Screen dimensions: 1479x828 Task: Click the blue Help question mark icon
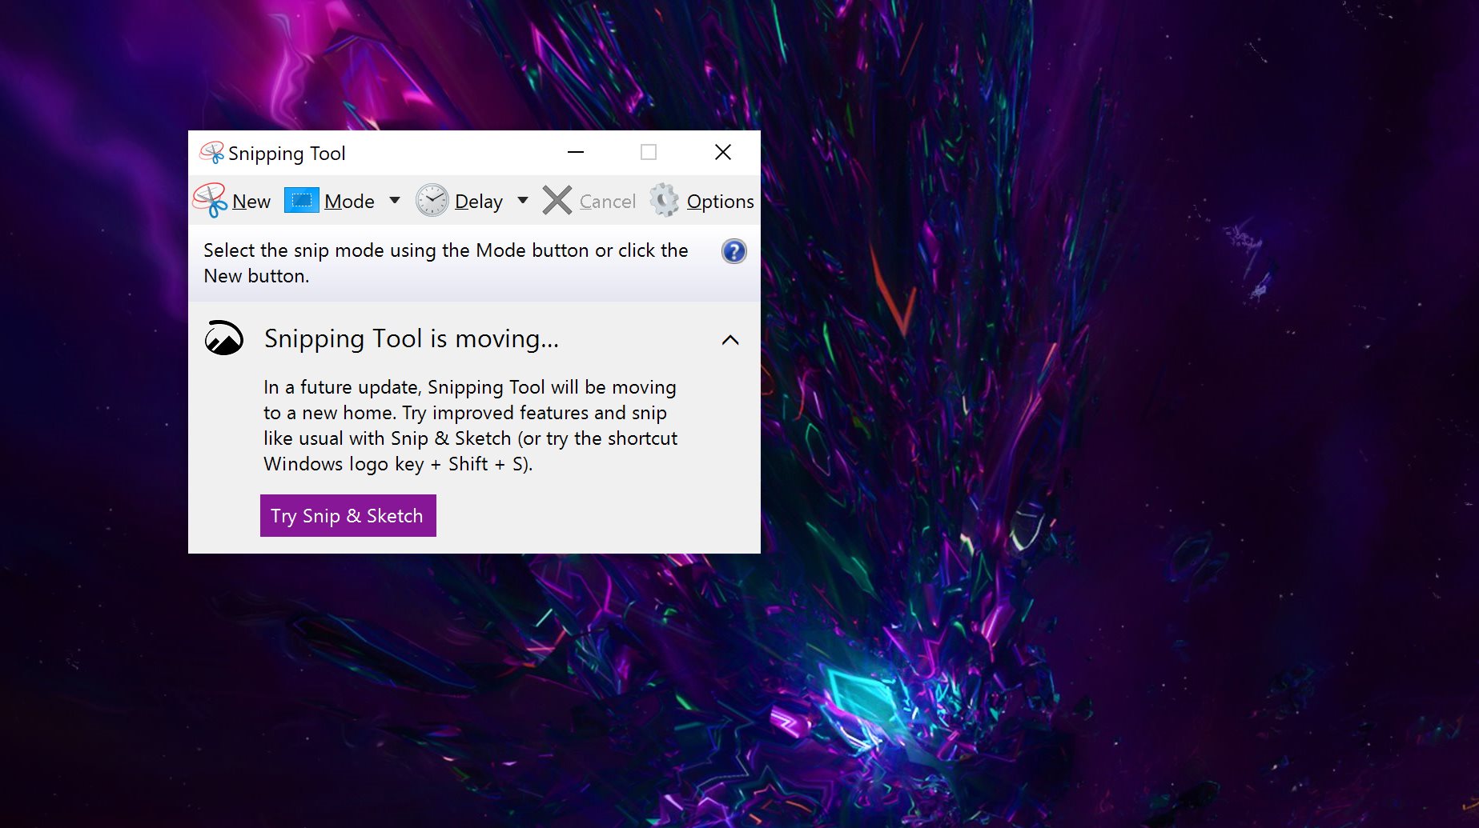pos(734,251)
